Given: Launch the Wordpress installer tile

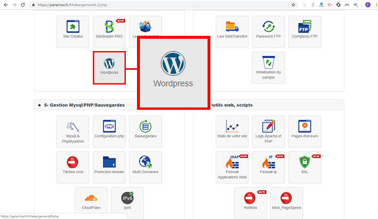Looking at the screenshot, I should pos(109,68).
